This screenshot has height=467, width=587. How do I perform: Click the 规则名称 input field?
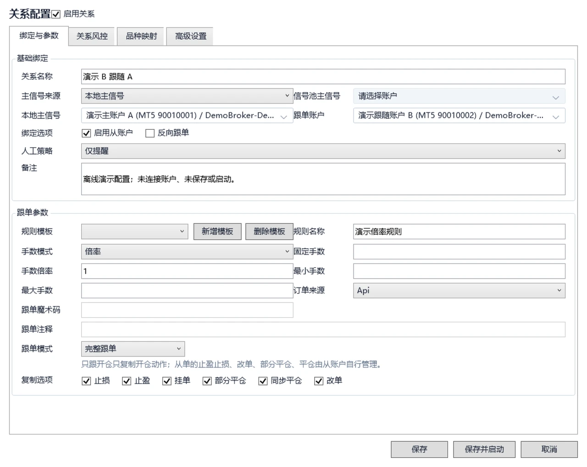pos(459,231)
